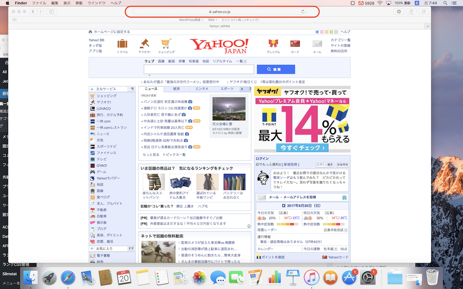This screenshot has width=463, height=289.
Task: Click the play icon beside 2017年8月20日
Action: click(x=283, y=205)
